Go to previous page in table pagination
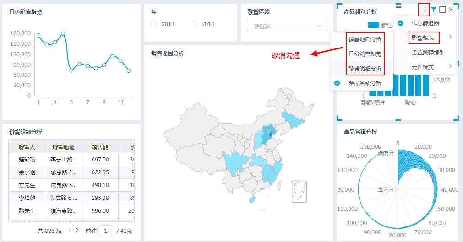The width and height of the screenshot is (463, 242). 70,231
